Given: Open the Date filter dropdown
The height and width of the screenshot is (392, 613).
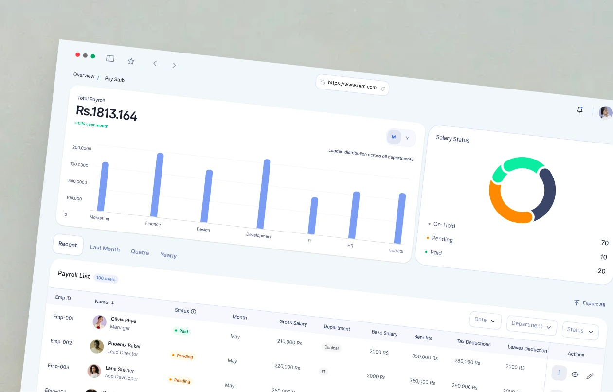Looking at the screenshot, I should [486, 320].
